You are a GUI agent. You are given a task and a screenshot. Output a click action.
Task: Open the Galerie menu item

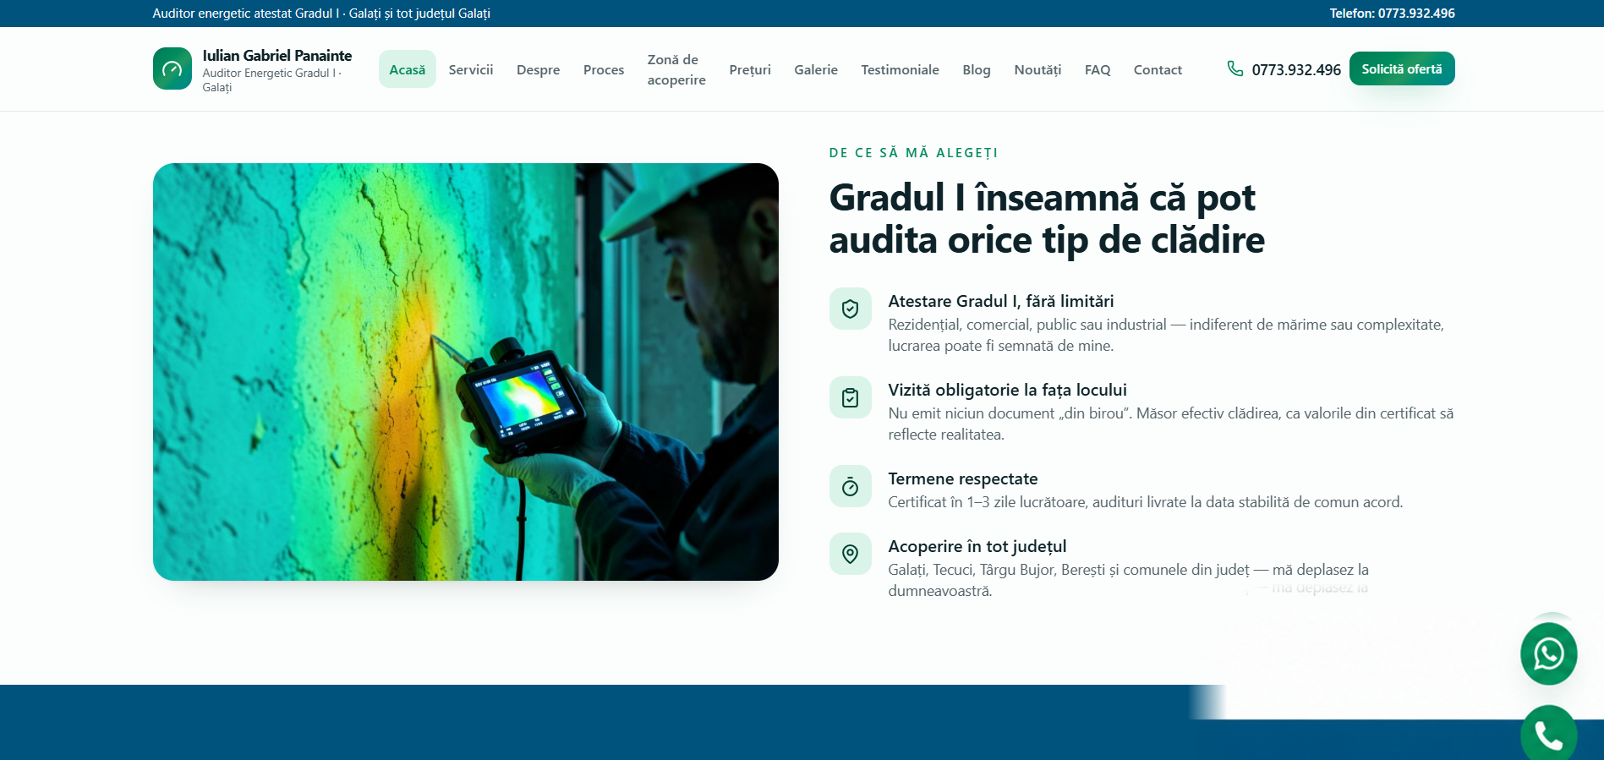coord(816,69)
